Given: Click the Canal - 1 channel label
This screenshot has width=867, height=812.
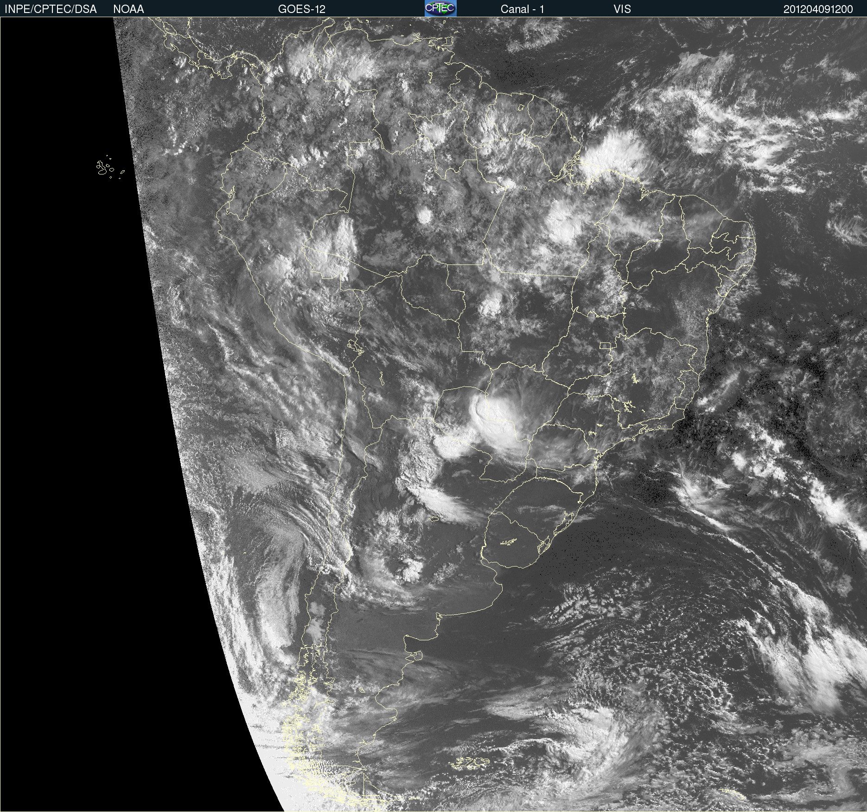Looking at the screenshot, I should (x=523, y=9).
